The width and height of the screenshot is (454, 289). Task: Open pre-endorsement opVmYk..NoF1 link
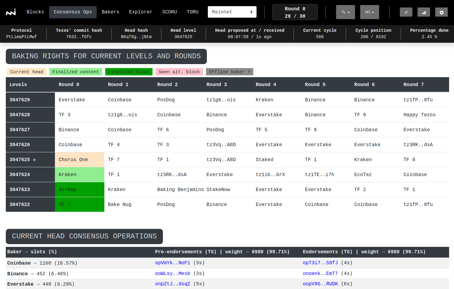[172, 263]
